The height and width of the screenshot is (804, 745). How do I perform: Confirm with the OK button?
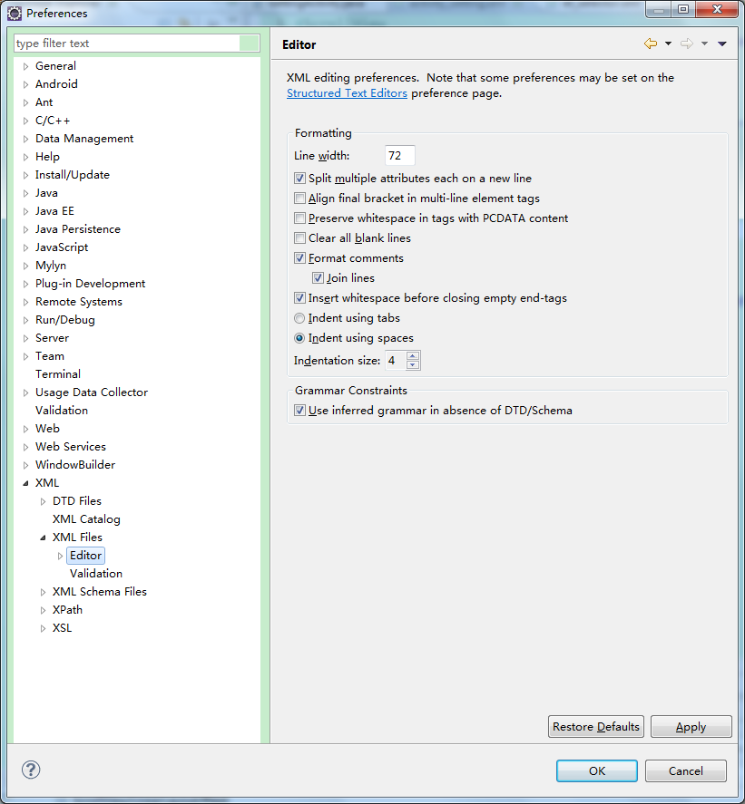(x=596, y=770)
